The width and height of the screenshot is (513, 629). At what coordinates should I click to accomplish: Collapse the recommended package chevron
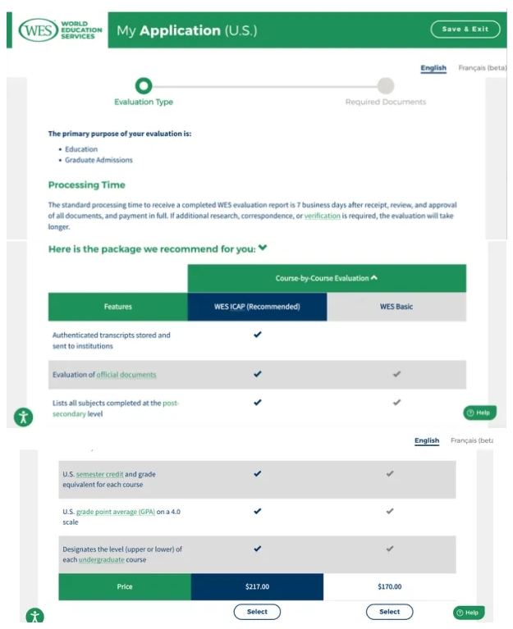pos(263,248)
